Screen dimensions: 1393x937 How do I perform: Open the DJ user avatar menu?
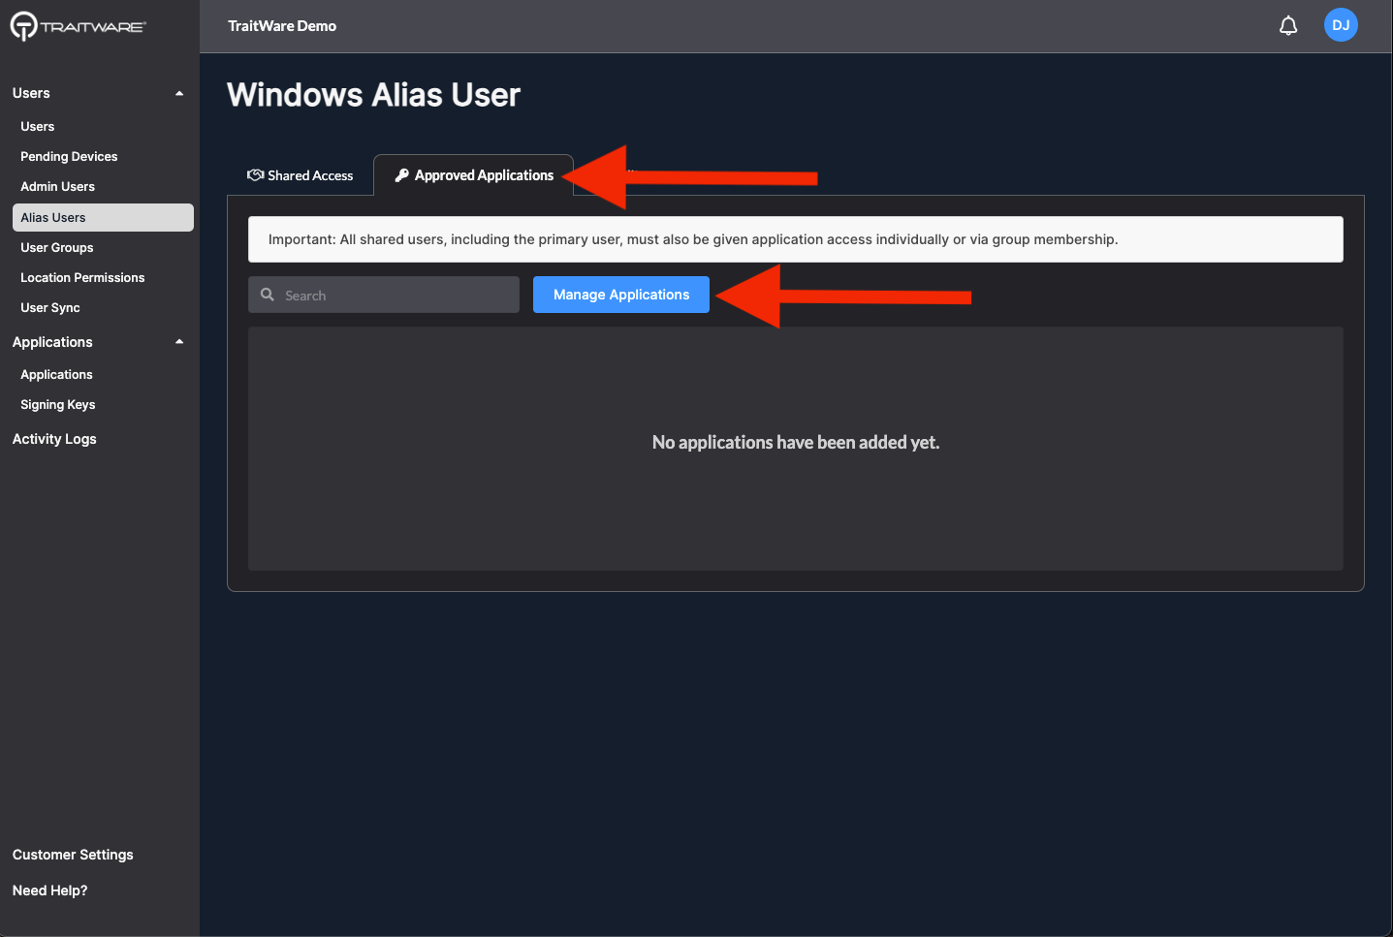click(1341, 26)
